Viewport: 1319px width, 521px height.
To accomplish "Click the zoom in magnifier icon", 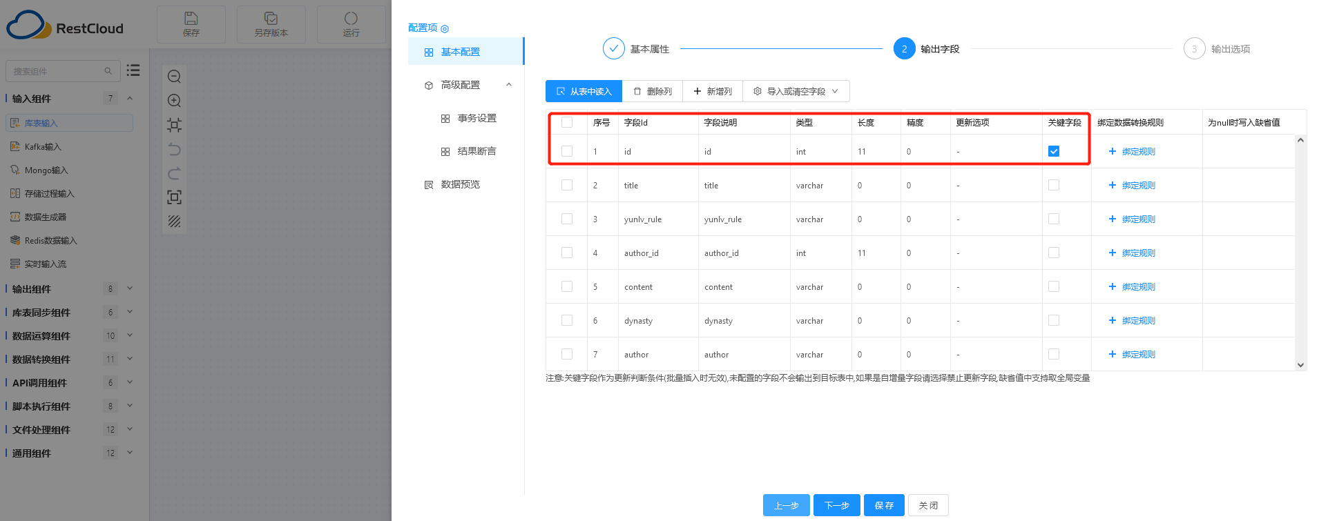I will pos(174,101).
